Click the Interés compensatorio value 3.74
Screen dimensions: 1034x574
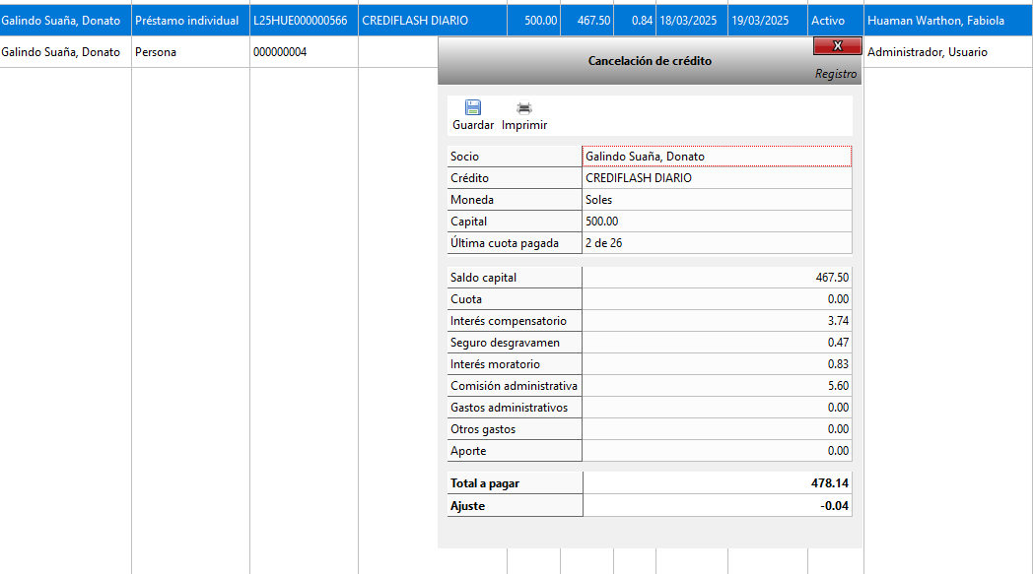point(716,321)
